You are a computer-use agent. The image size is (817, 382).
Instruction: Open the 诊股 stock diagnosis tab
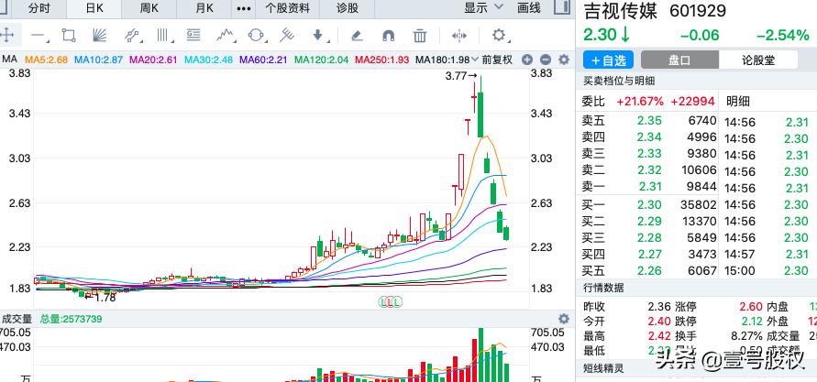pyautogui.click(x=347, y=8)
